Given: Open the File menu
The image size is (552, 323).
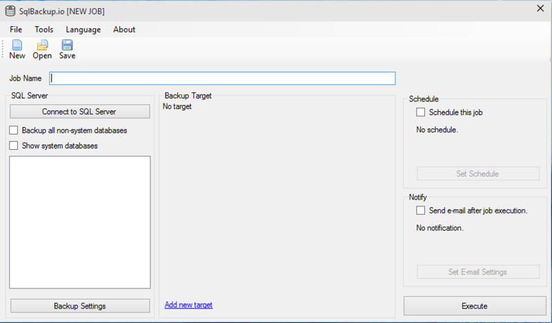Looking at the screenshot, I should coord(16,30).
